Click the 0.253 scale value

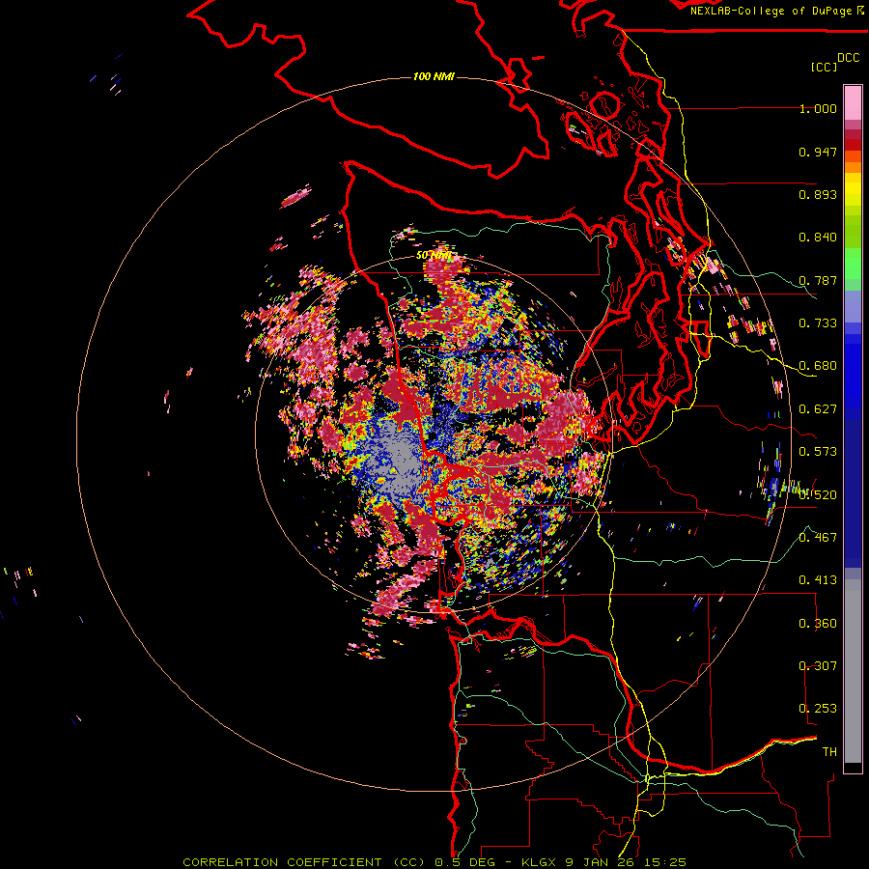tap(818, 709)
